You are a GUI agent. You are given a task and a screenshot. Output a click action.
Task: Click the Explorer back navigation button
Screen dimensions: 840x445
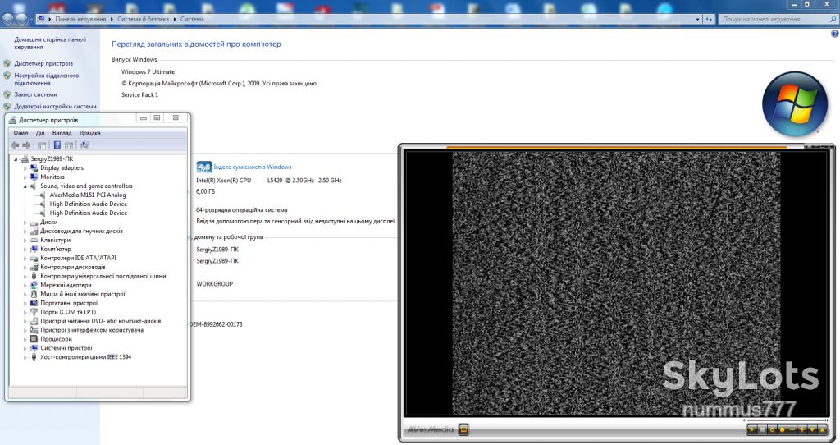pyautogui.click(x=7, y=20)
